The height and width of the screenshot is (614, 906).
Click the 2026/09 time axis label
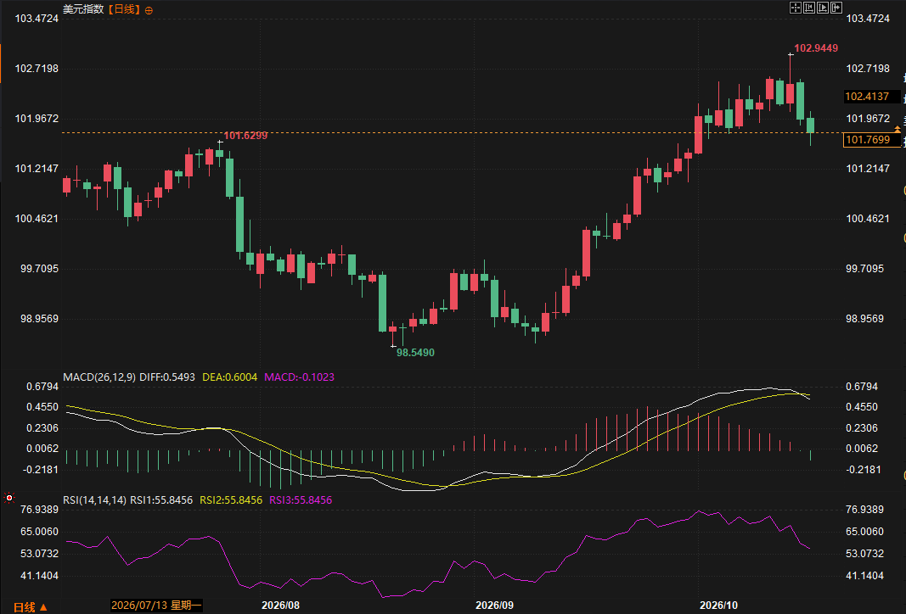[494, 605]
